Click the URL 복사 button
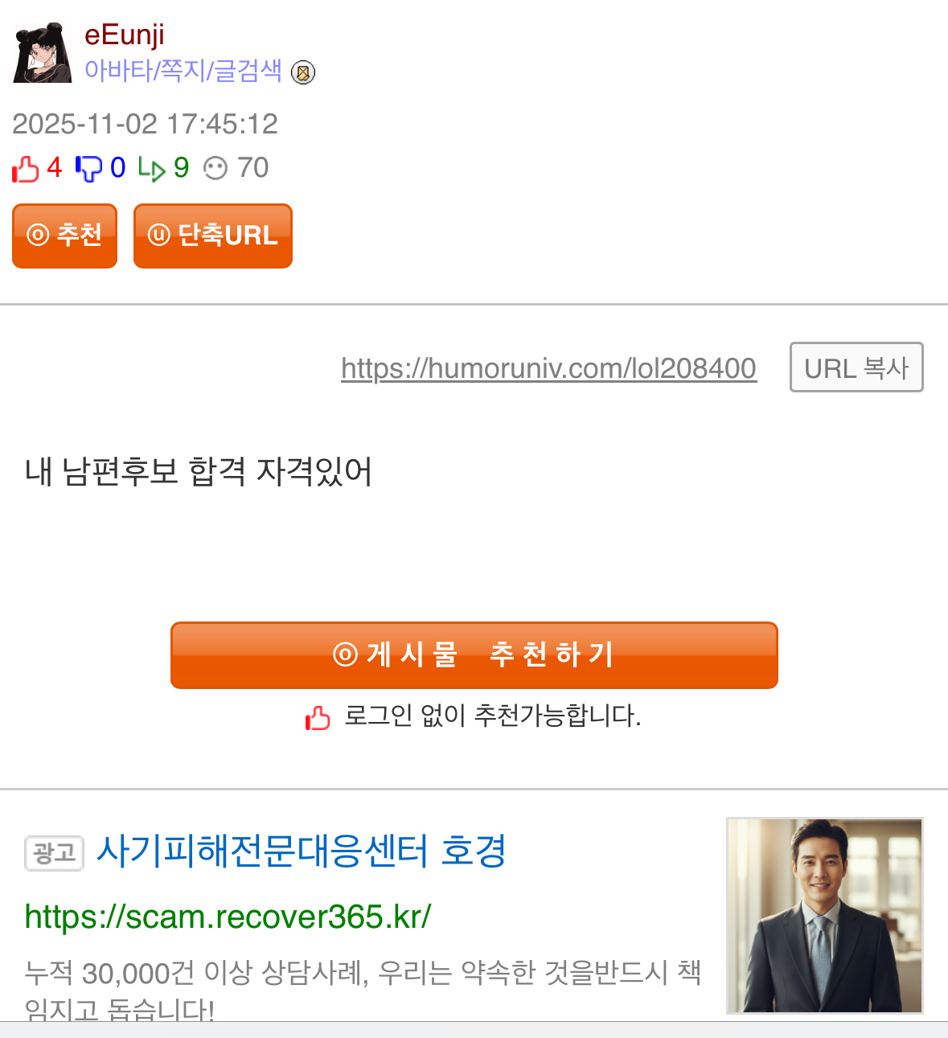This screenshot has width=948, height=1038. [856, 367]
